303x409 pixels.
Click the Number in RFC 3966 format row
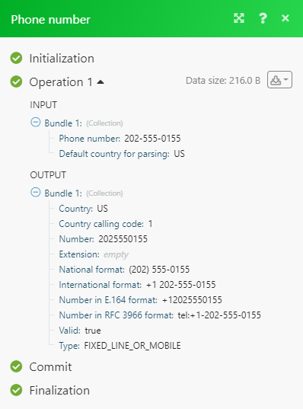(160, 315)
